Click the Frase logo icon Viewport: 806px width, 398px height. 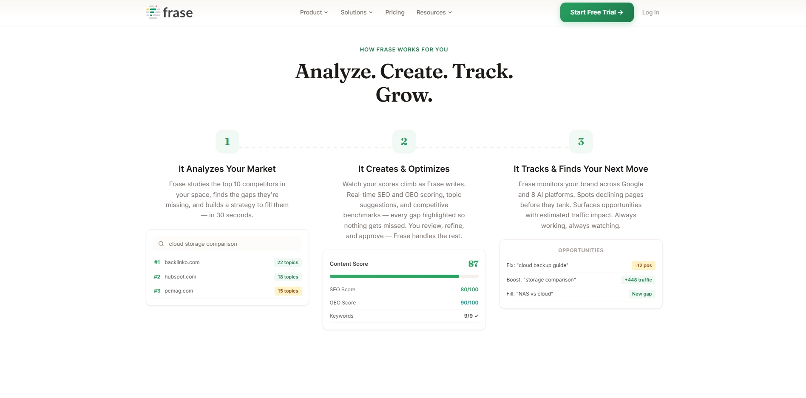(153, 12)
